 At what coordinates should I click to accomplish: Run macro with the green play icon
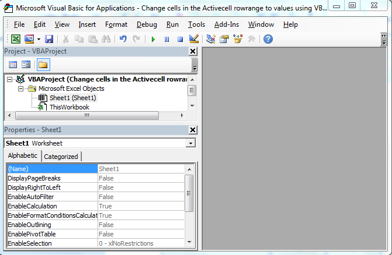pos(153,39)
